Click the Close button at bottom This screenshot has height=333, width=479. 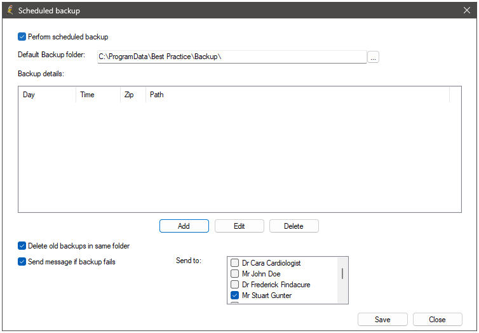click(438, 320)
